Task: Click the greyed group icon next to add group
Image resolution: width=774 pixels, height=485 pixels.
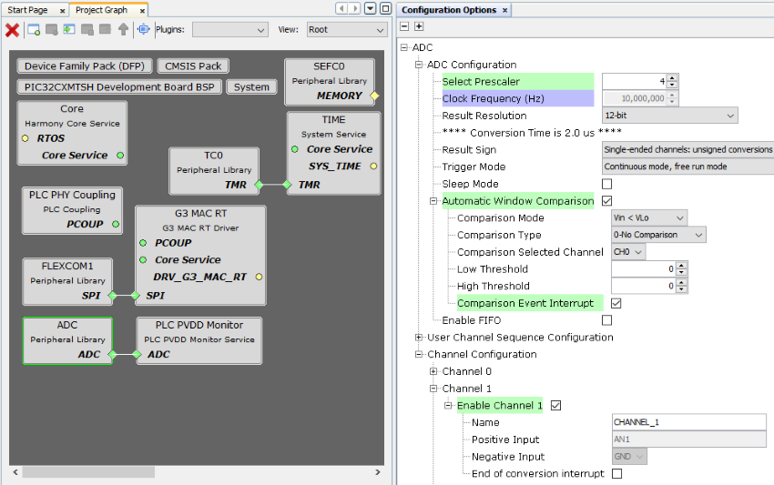Action: pos(51,30)
